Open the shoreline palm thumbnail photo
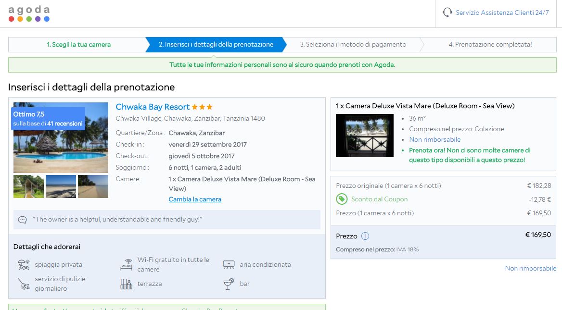The image size is (562, 310). [x=93, y=186]
